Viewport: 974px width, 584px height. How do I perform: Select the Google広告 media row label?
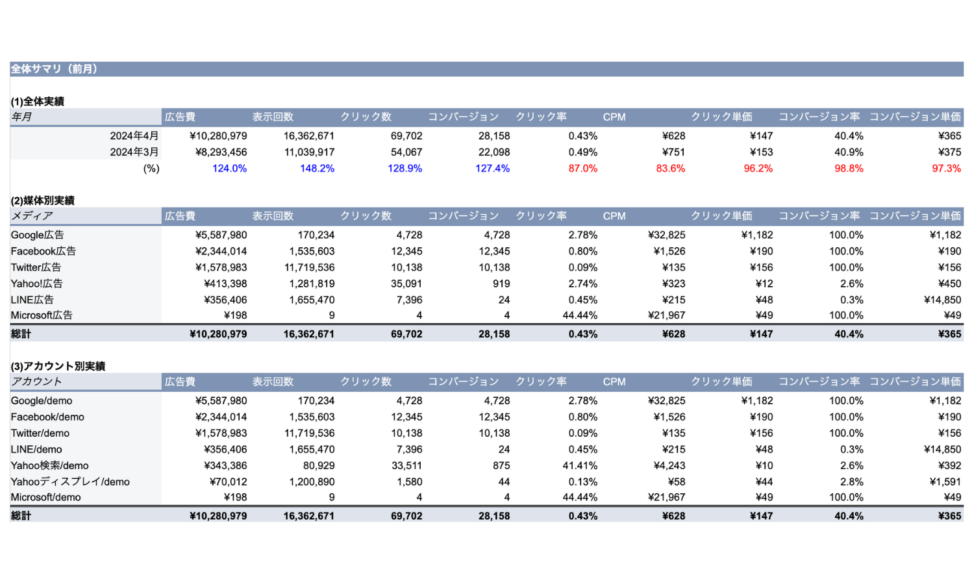coord(38,235)
